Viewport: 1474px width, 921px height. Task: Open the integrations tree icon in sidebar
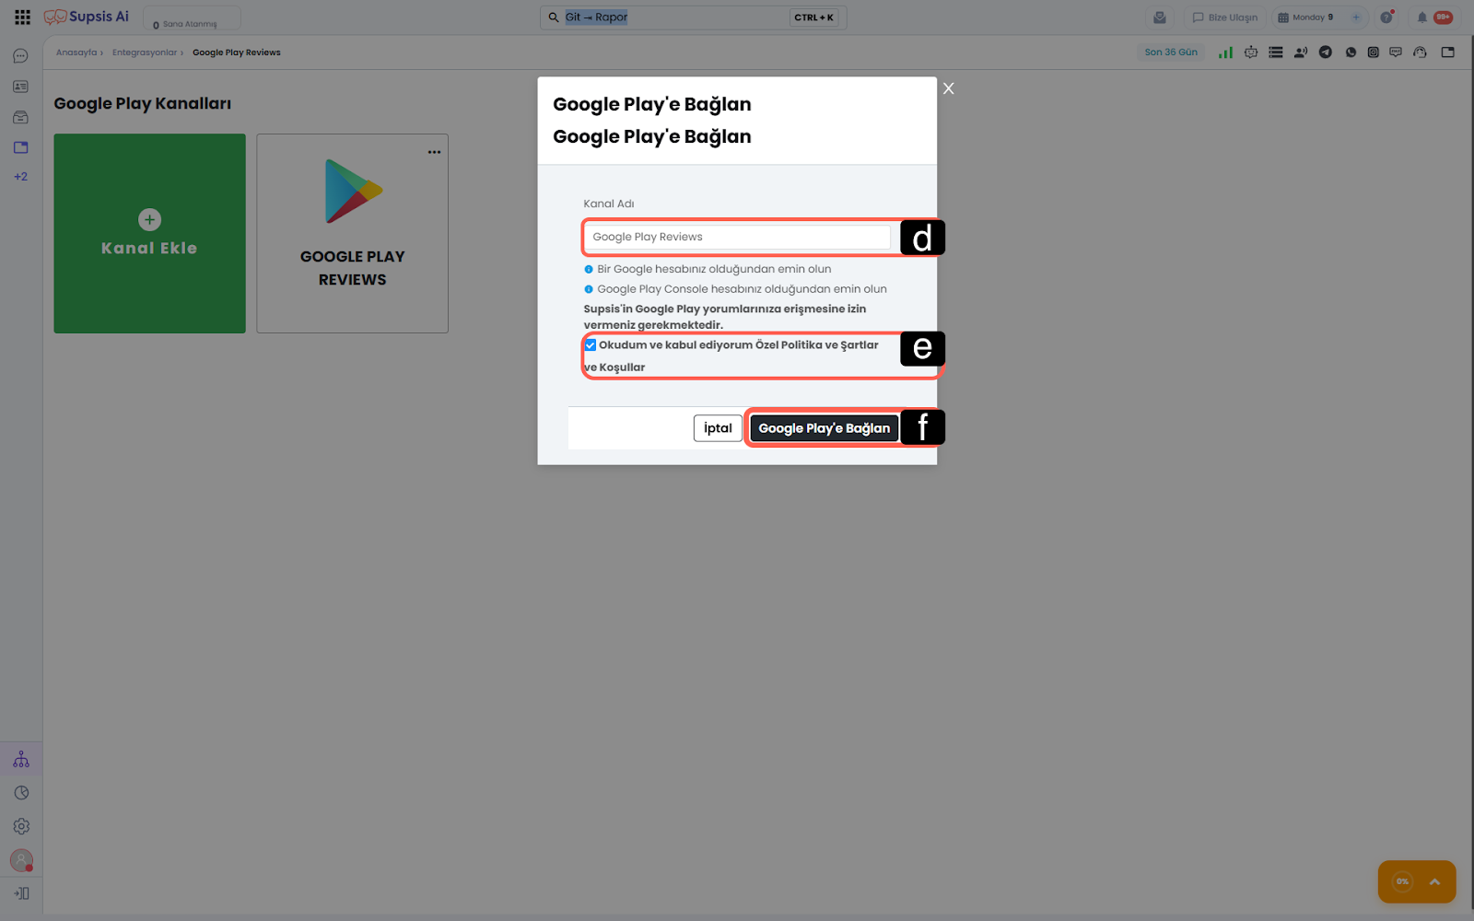[21, 760]
